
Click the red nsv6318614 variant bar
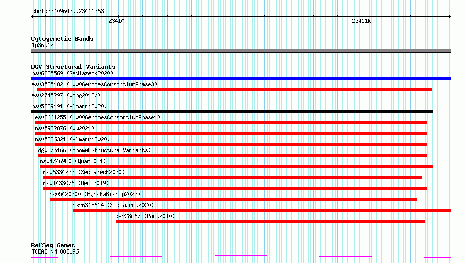tap(262, 210)
